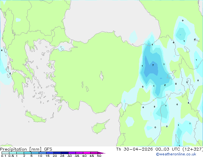The width and height of the screenshot is (203, 157).
Task: Click the legend label '30'
Action: pos(69,156)
